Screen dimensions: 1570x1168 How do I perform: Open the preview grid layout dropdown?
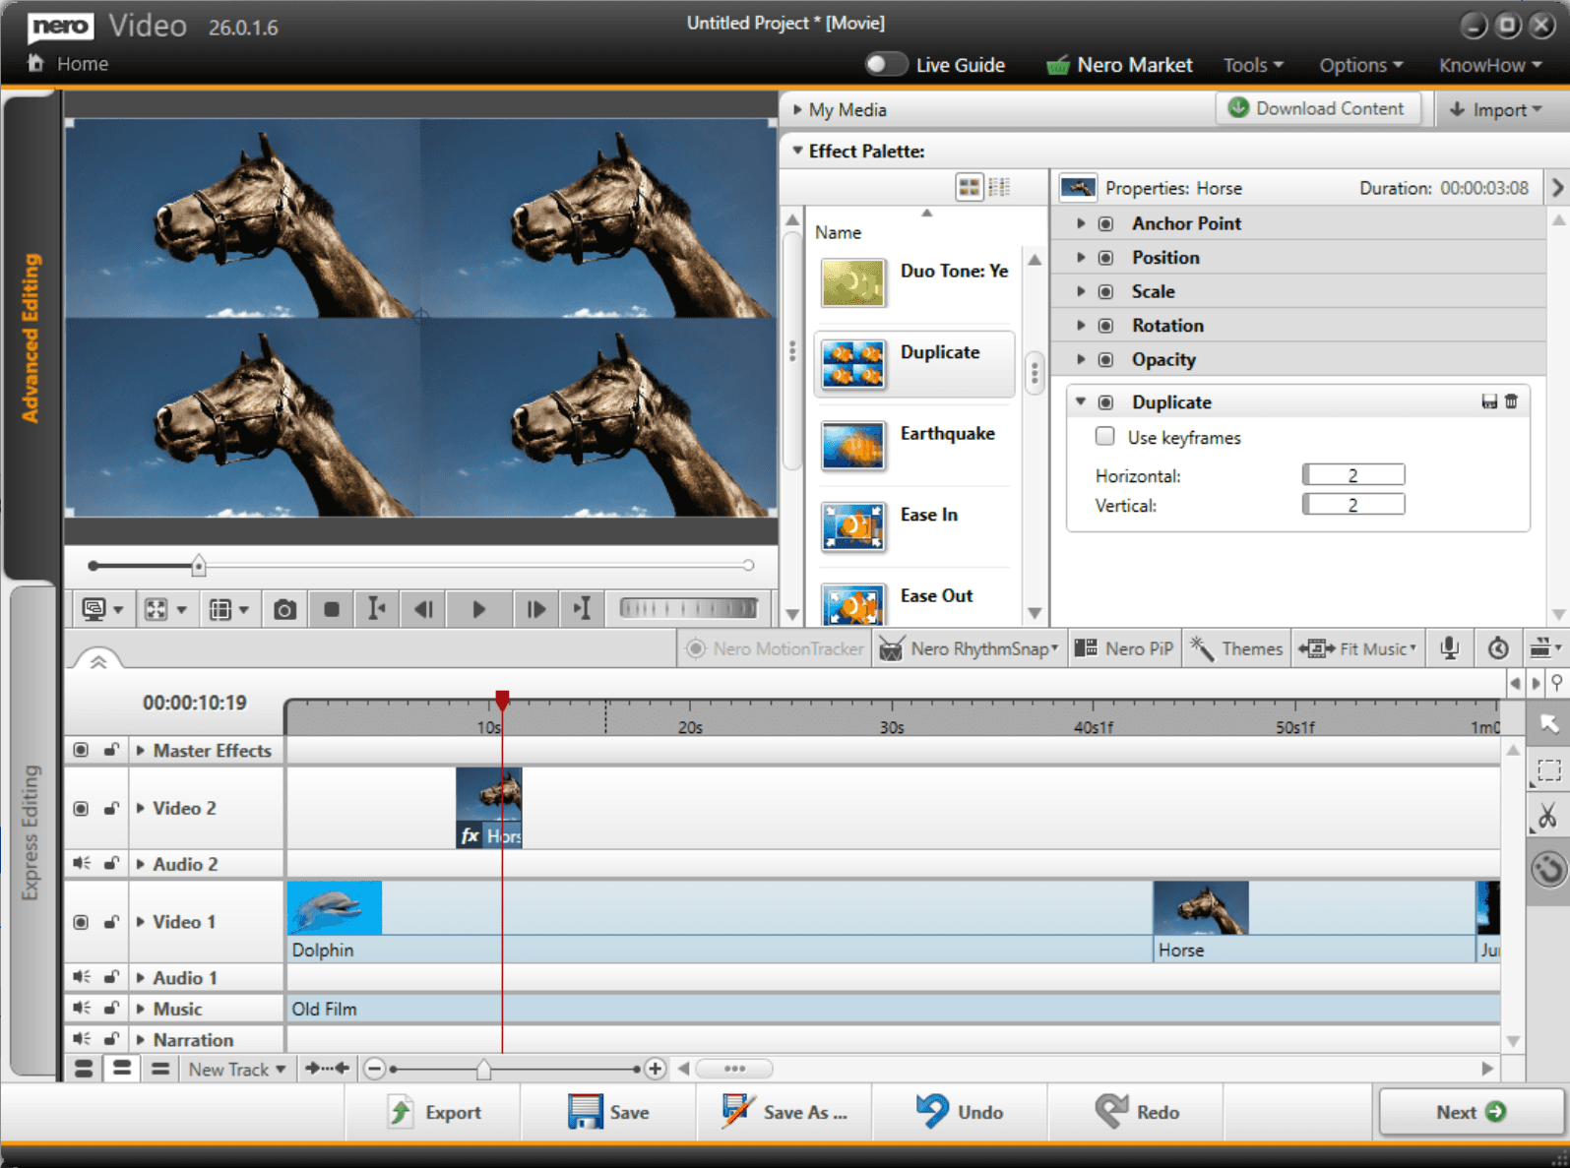click(x=229, y=610)
